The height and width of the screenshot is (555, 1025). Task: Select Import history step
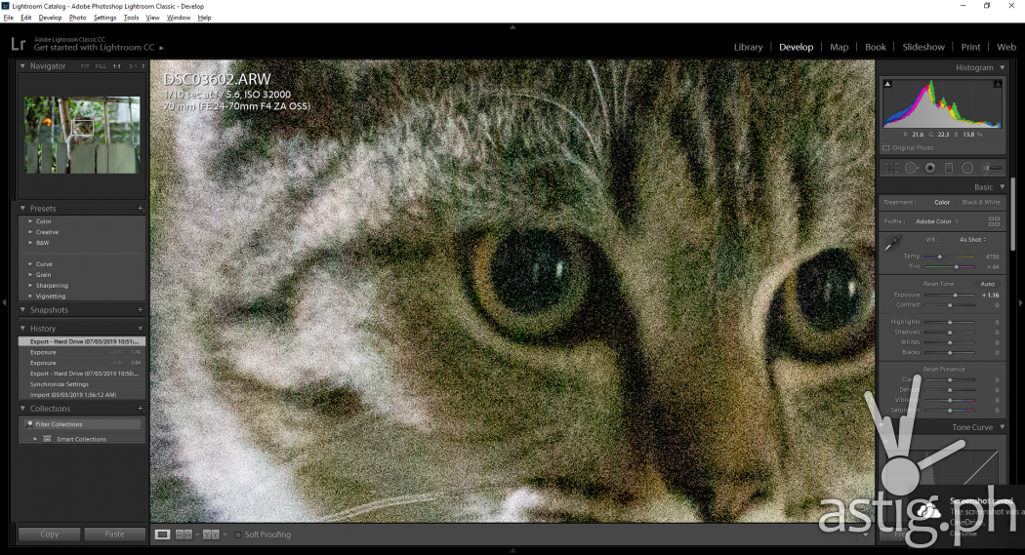click(x=82, y=394)
